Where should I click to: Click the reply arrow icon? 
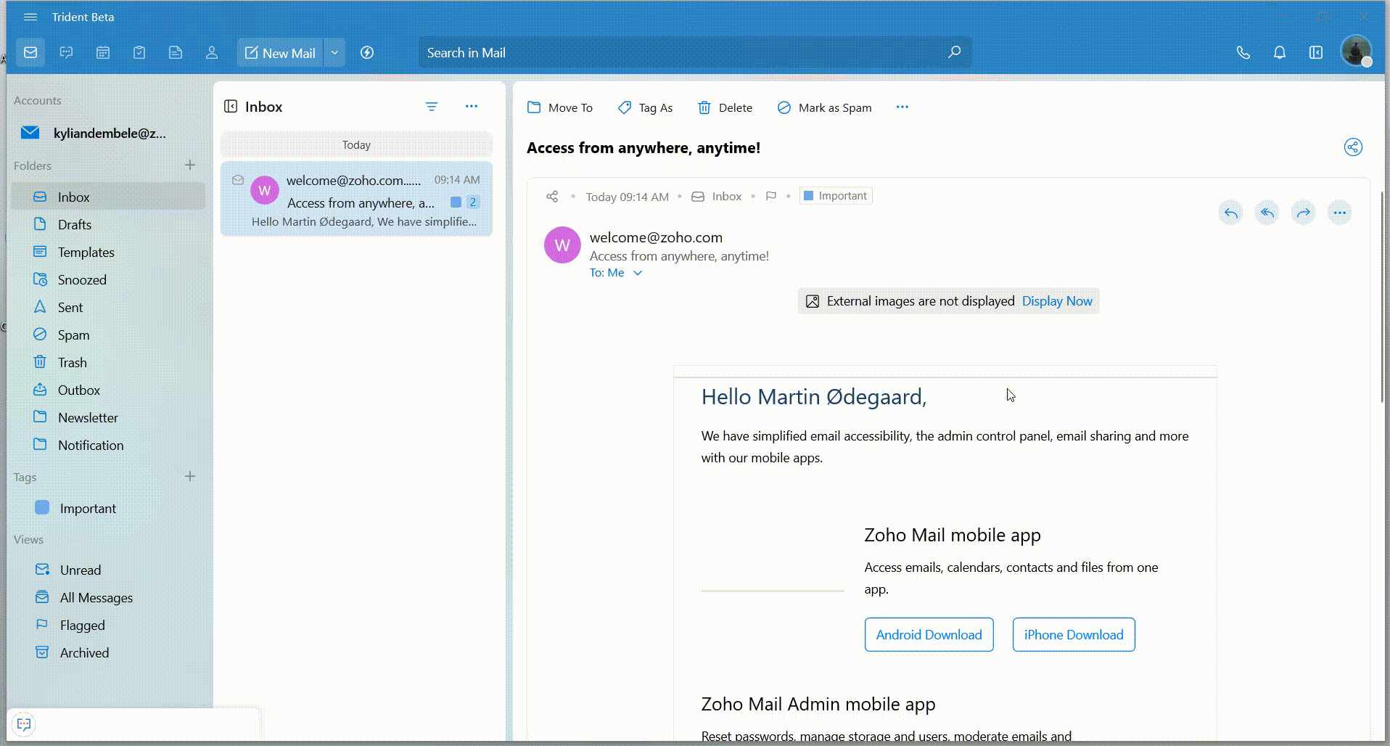pos(1230,212)
